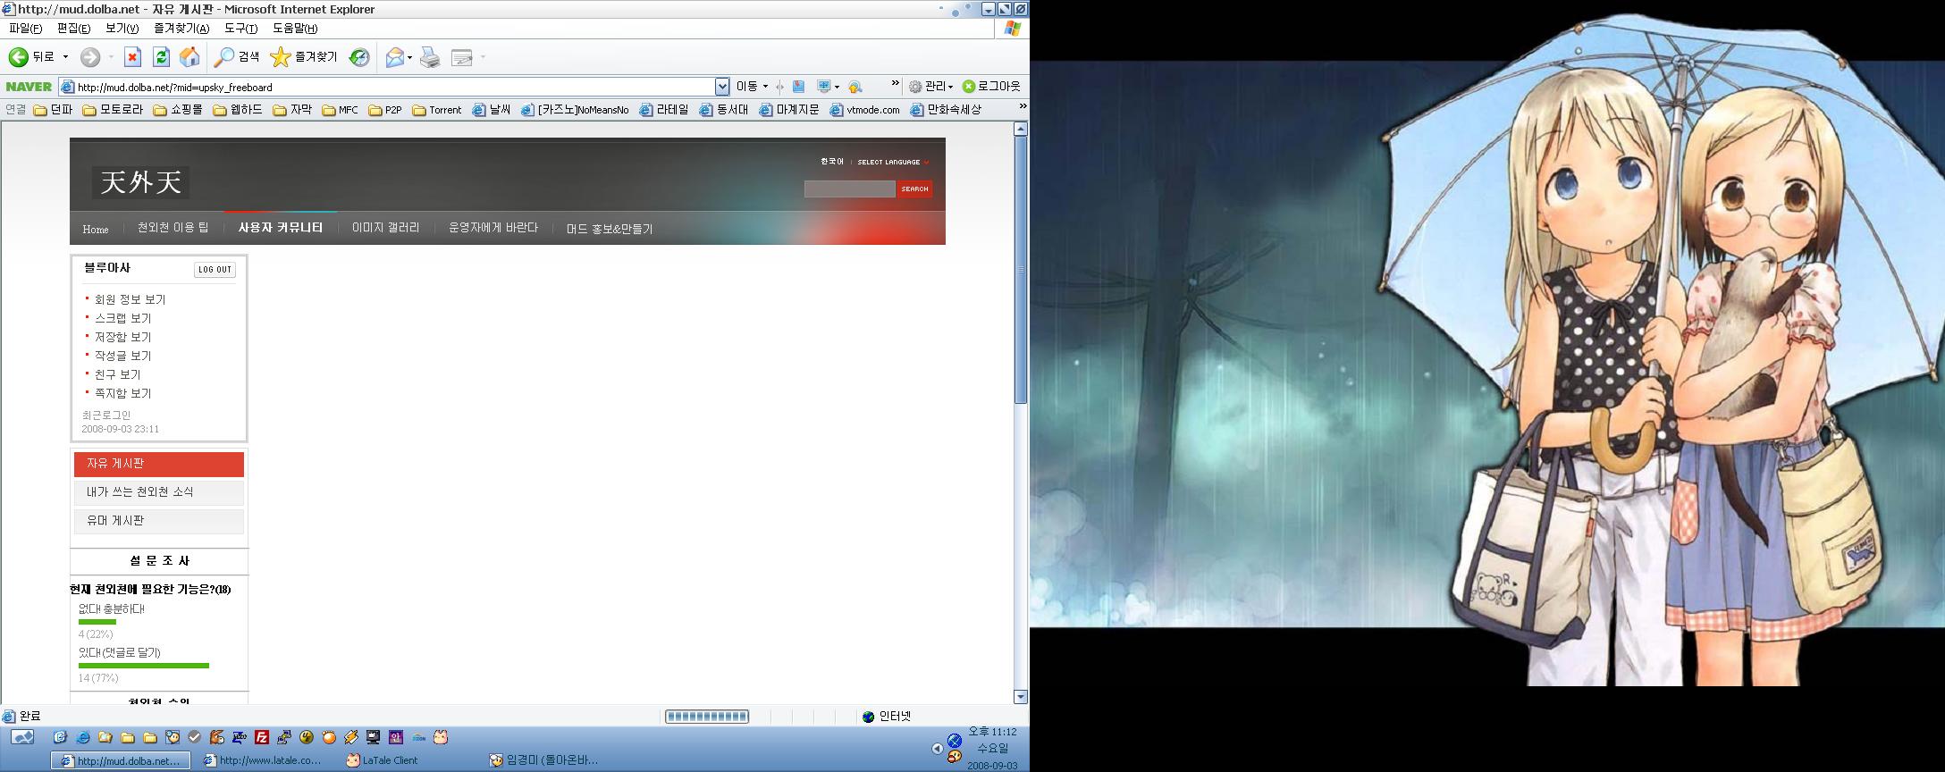
Task: Launch FileZilla from the quick launch bar
Action: 262,737
